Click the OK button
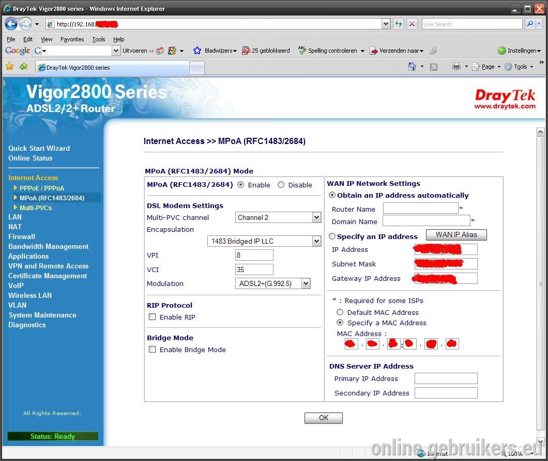This screenshot has width=548, height=461. click(x=323, y=418)
